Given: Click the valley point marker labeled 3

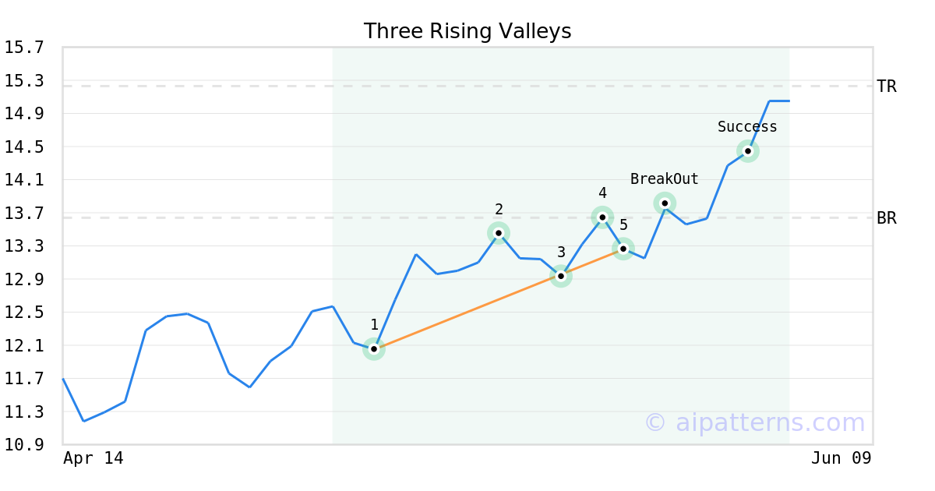Looking at the screenshot, I should point(561,276).
